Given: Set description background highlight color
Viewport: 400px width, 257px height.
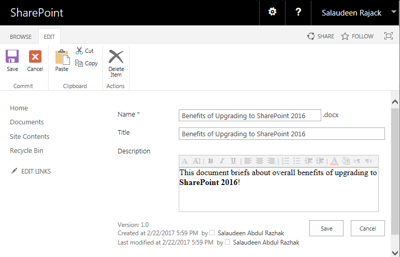Looking at the screenshot, I should [x=346, y=161].
